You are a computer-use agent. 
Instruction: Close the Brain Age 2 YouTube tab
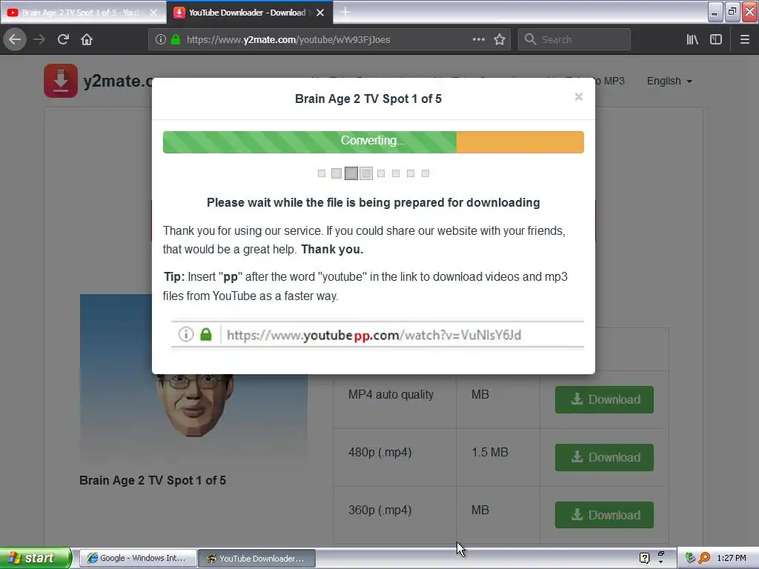click(x=153, y=13)
